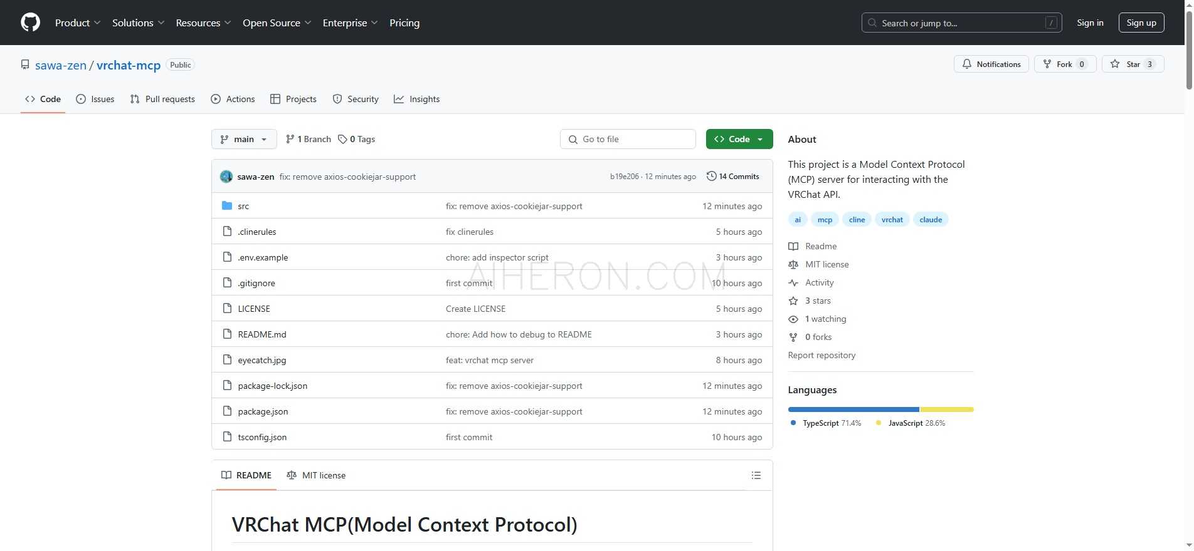1194x551 pixels.
Task: Toggle the README outline view
Action: pyautogui.click(x=756, y=475)
